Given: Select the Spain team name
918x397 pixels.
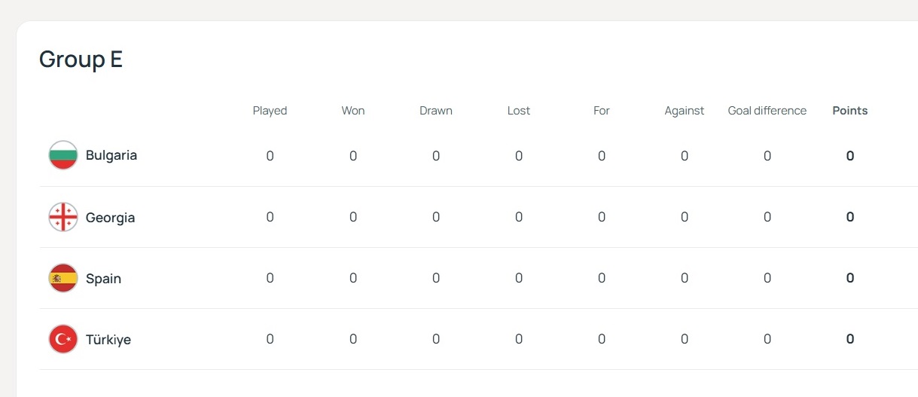Looking at the screenshot, I should pyautogui.click(x=103, y=279).
